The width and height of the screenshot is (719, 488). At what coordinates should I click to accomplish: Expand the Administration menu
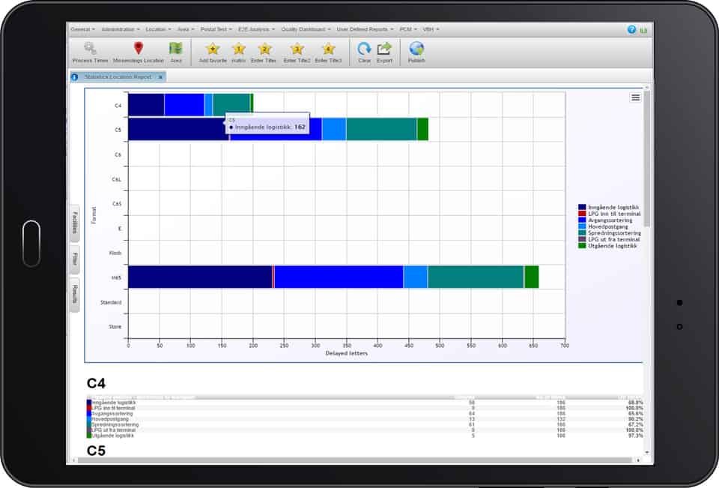click(x=120, y=29)
